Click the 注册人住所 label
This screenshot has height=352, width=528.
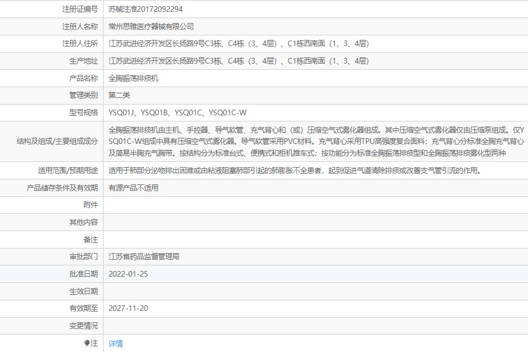tap(80, 43)
